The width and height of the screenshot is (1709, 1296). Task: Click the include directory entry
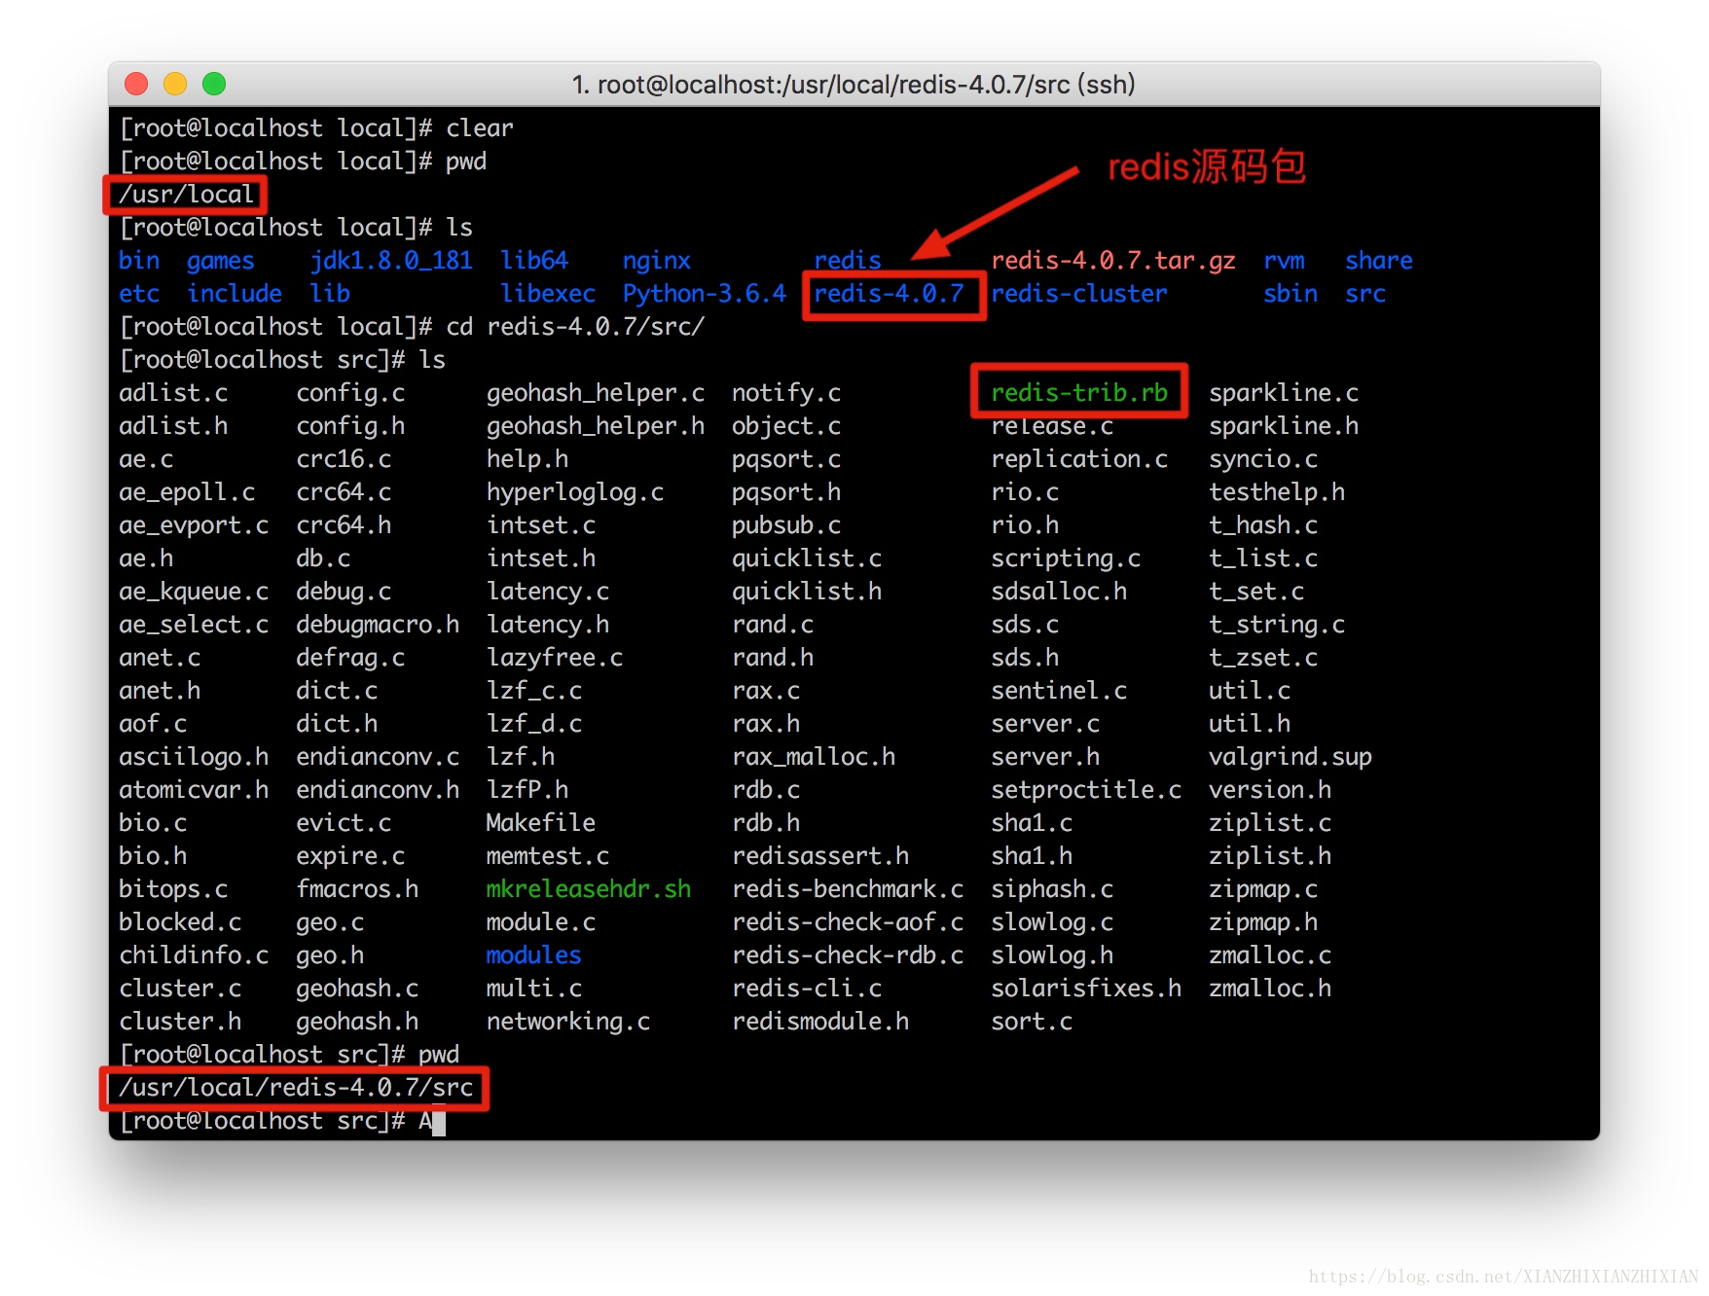coord(235,294)
